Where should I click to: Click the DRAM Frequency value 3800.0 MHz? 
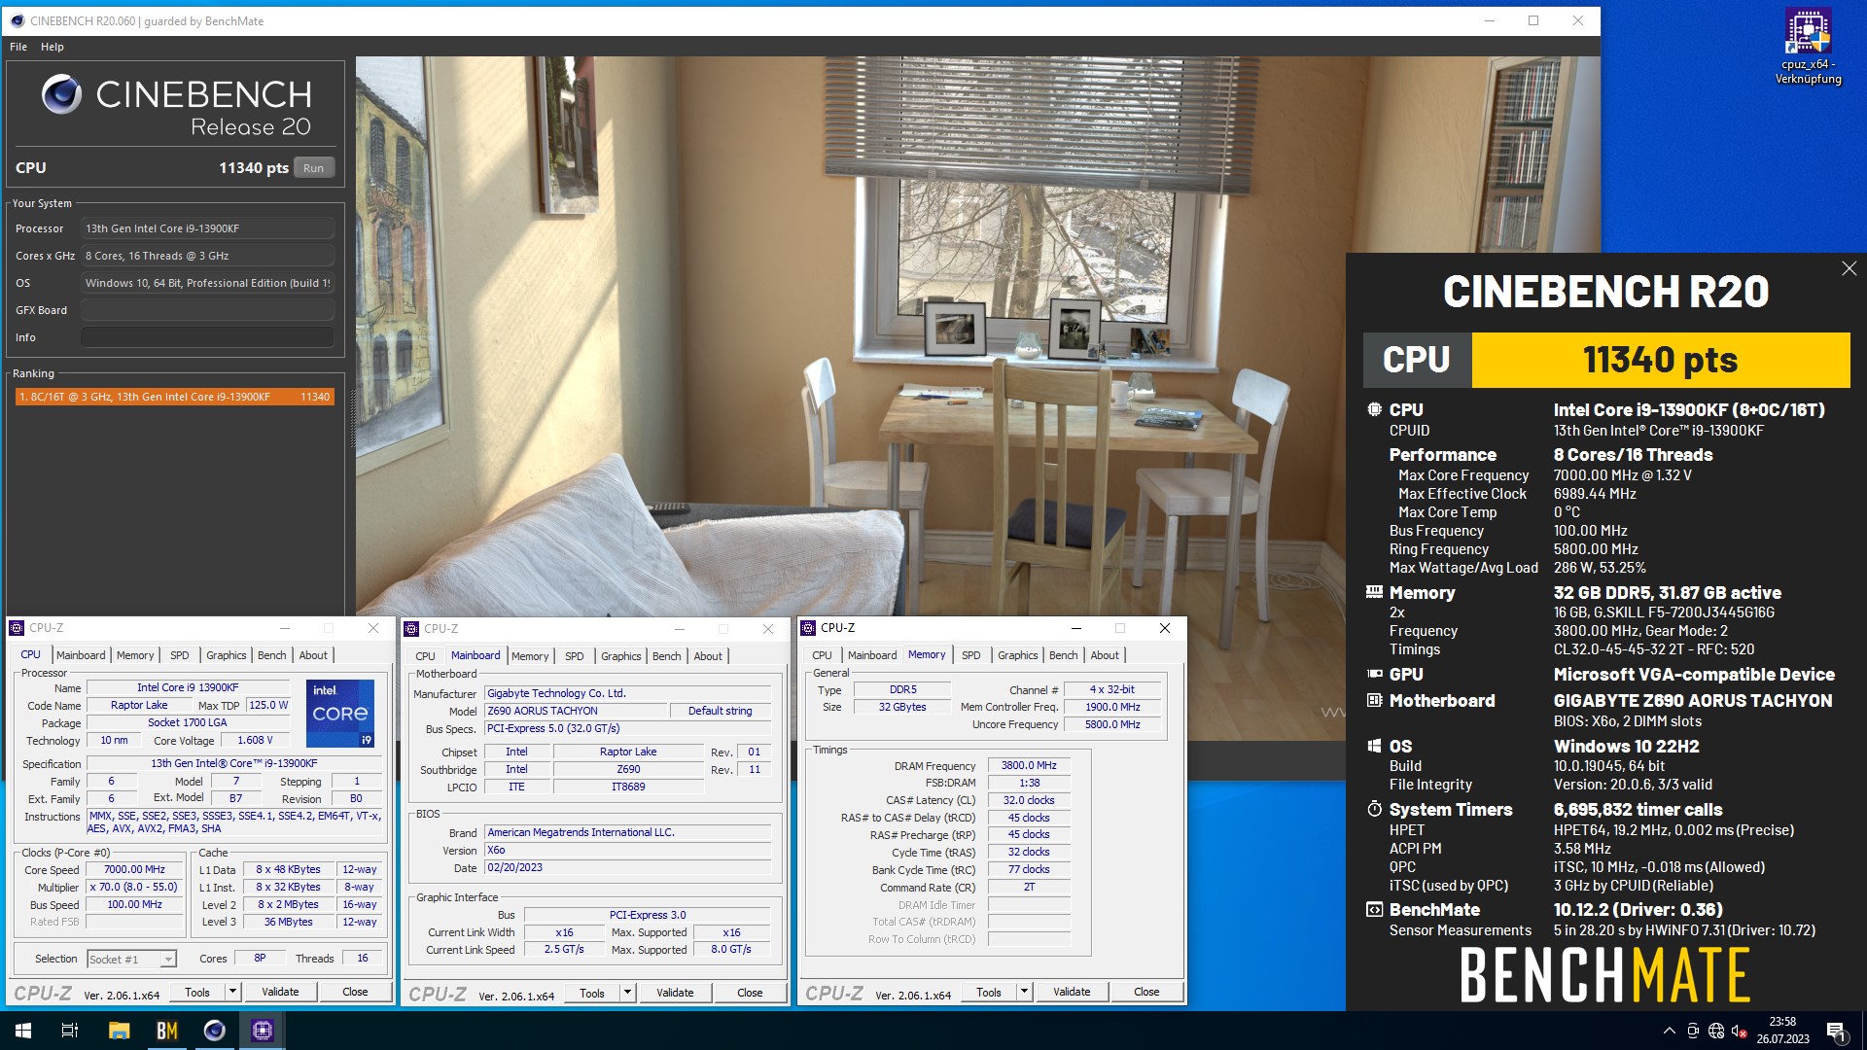(x=1029, y=766)
